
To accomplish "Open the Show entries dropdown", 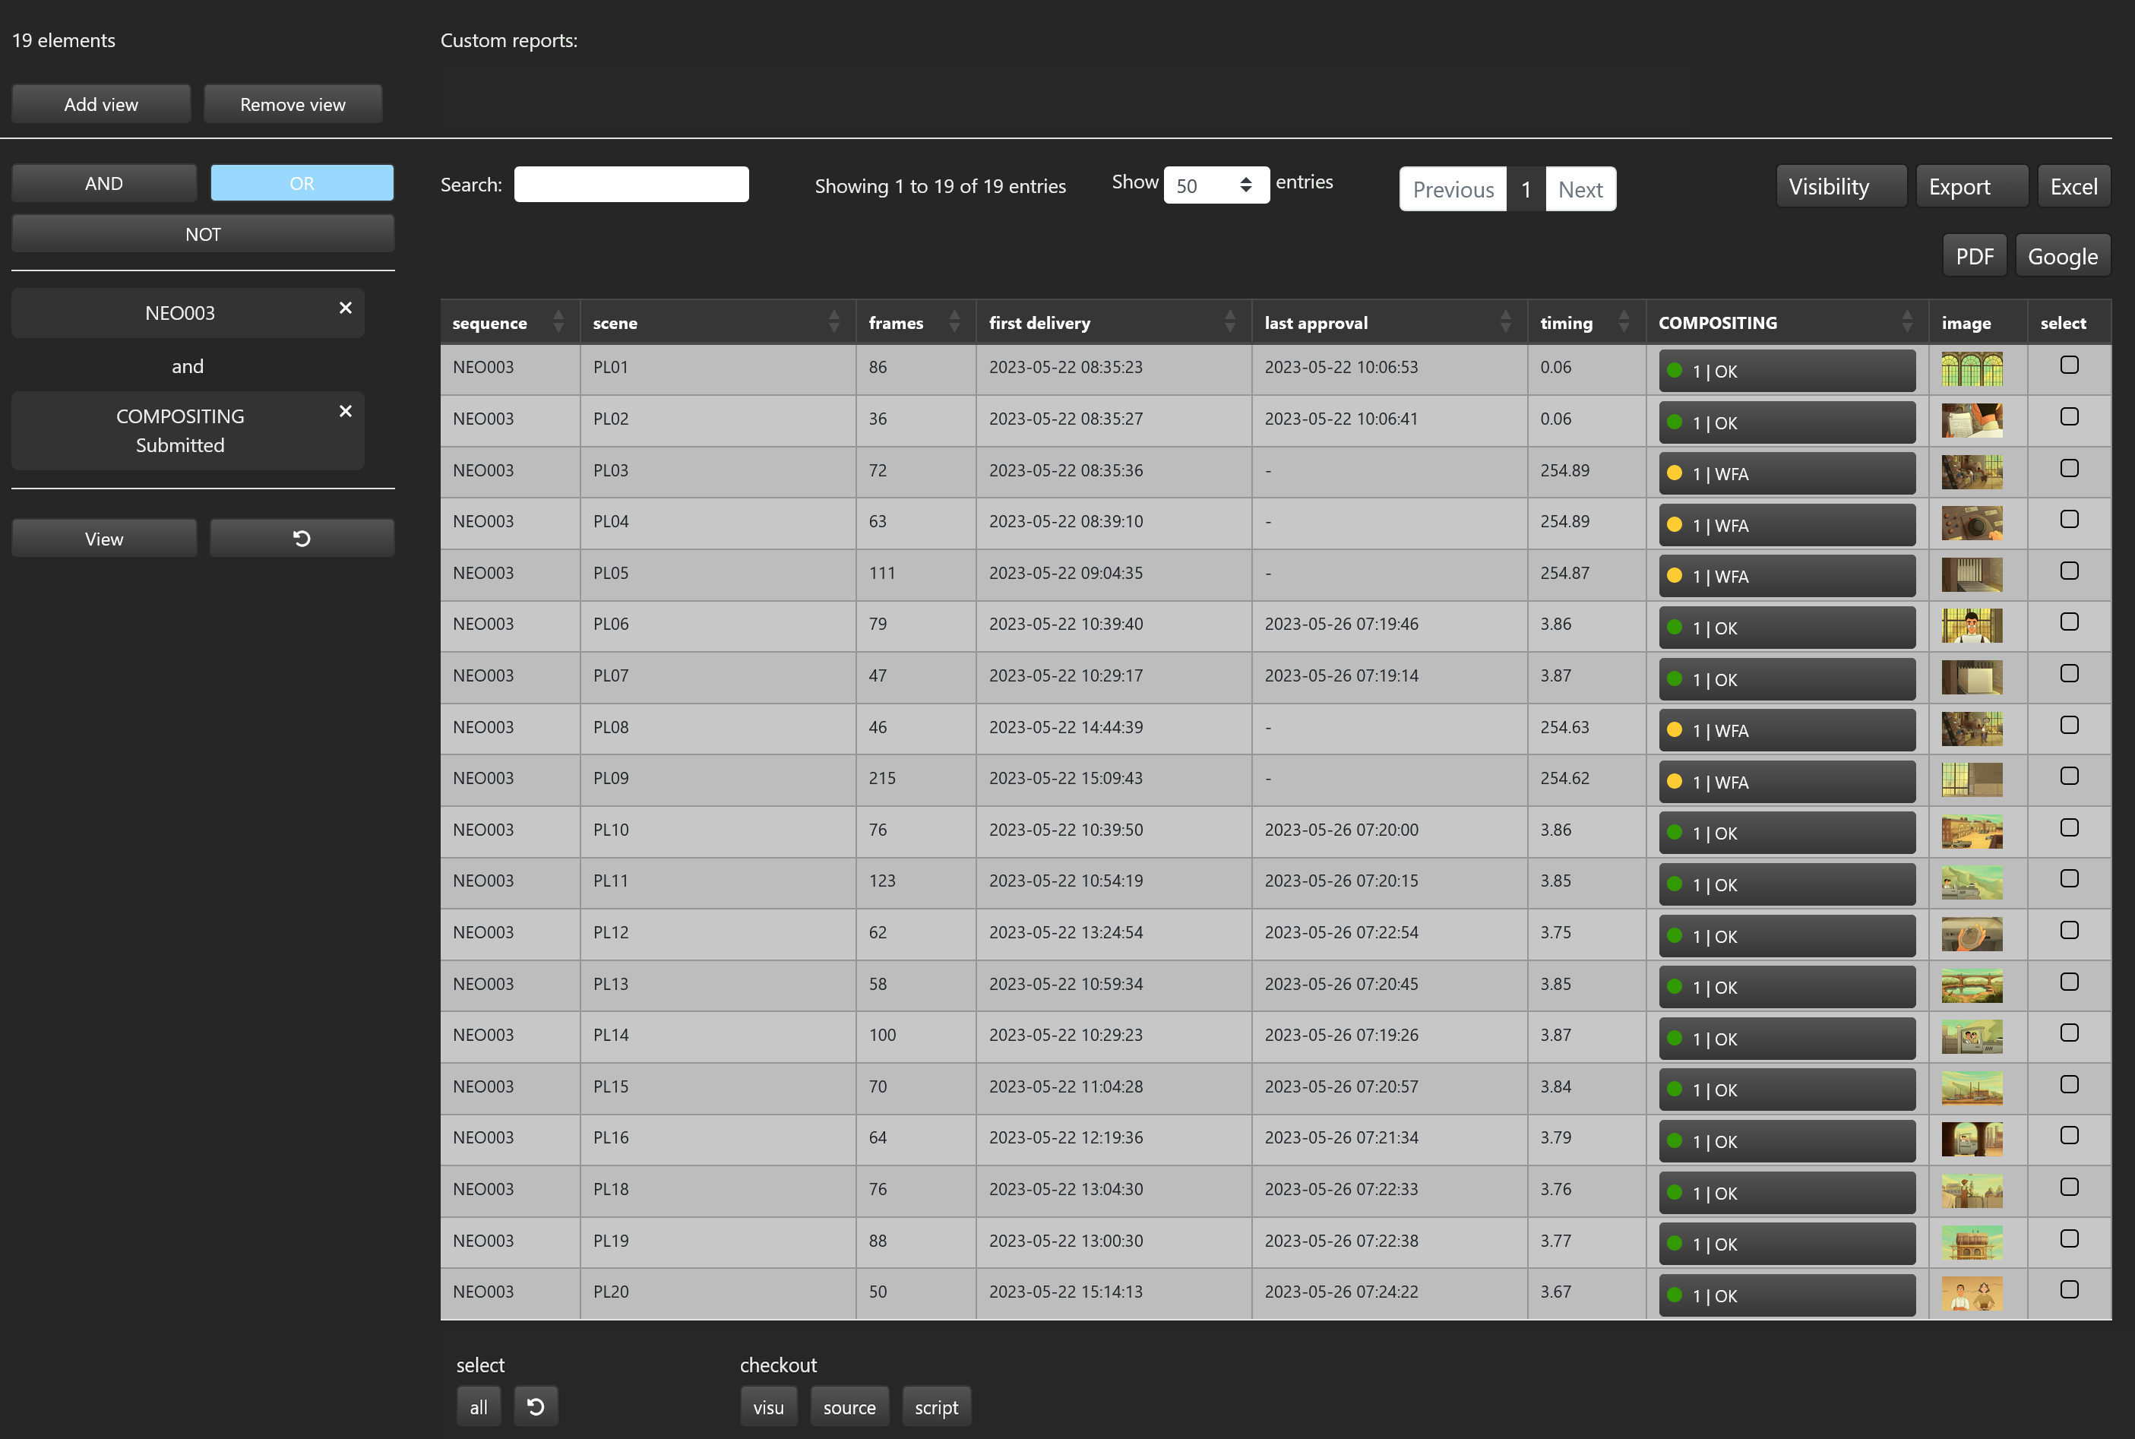I will coord(1216,185).
